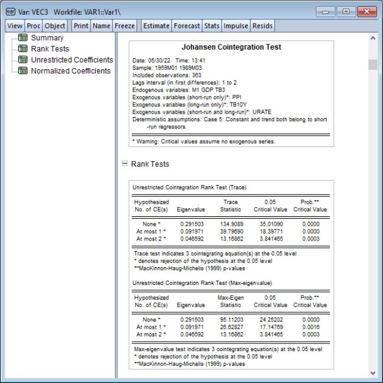This screenshot has height=383, width=383.
Task: Open the Object menu
Action: [x=55, y=26]
